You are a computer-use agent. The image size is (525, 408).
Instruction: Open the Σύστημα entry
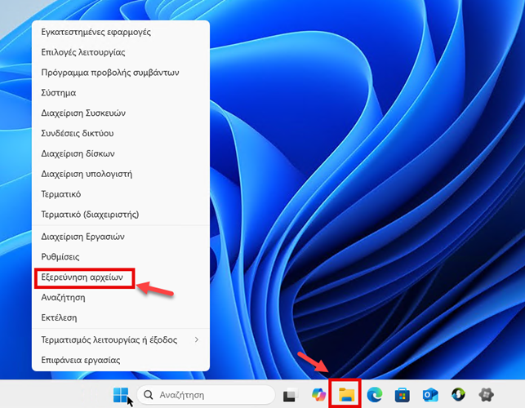tap(121, 93)
